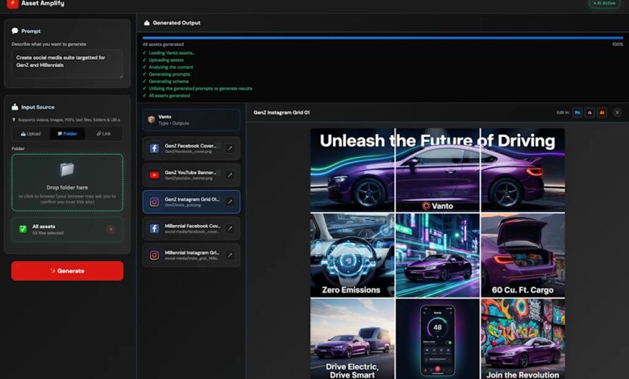This screenshot has width=629, height=379.
Task: Switch to the Upload tab
Action: tap(31, 134)
